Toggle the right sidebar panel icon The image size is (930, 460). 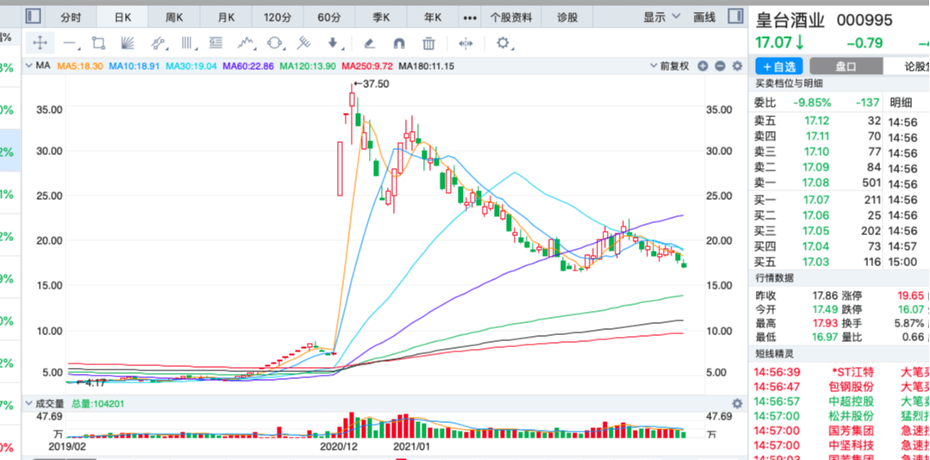[x=735, y=16]
